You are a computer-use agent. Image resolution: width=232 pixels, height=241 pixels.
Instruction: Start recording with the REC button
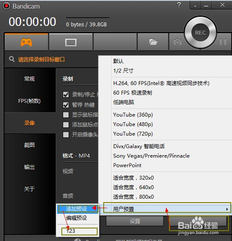[200, 32]
